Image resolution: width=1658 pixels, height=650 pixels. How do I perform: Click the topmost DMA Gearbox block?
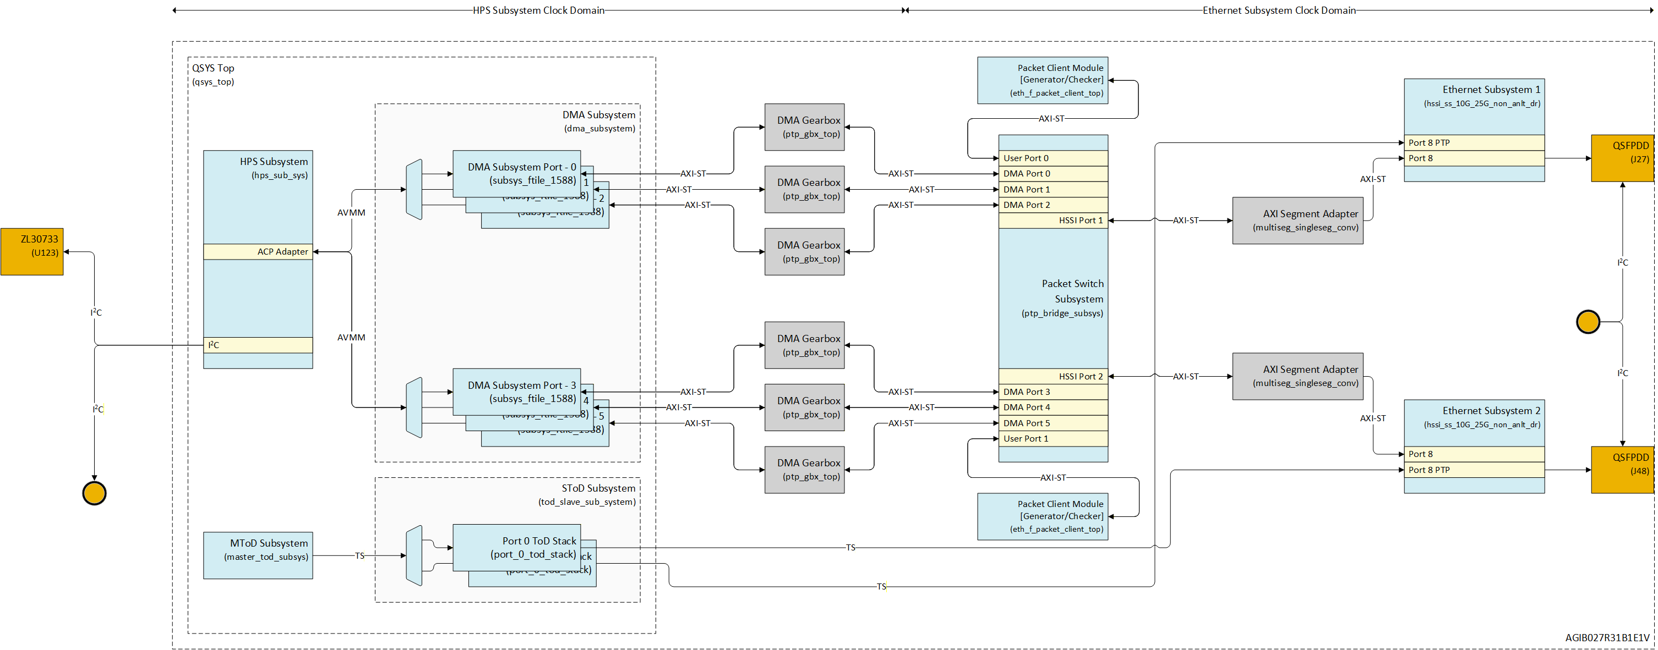805,127
